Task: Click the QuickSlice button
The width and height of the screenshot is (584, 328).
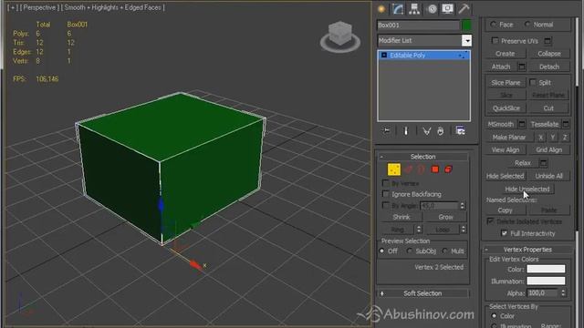Action: 506,108
